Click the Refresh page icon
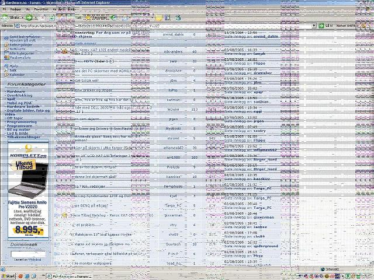Screen dimensions: 374x280 pos(52,17)
